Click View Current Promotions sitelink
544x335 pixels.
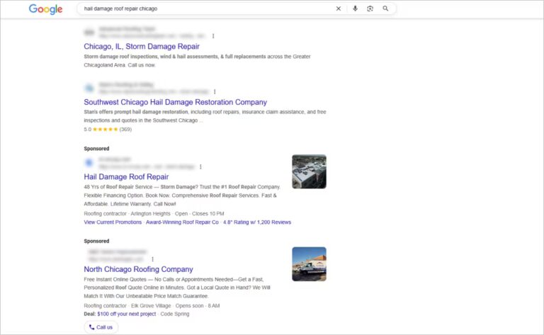coord(113,222)
